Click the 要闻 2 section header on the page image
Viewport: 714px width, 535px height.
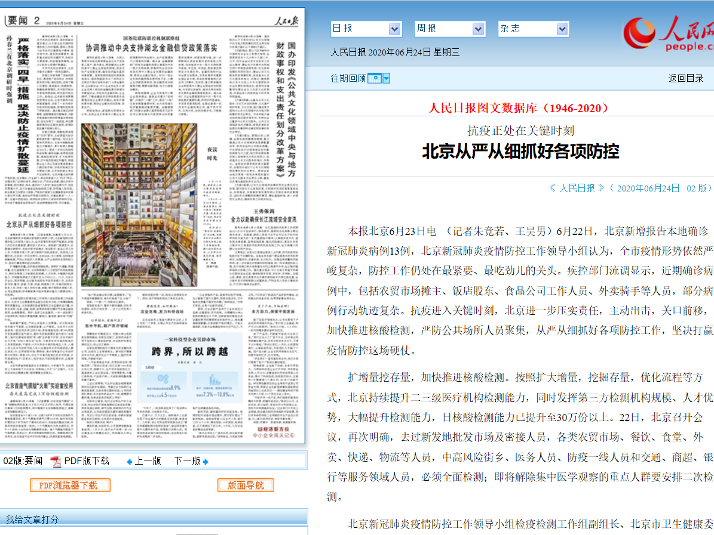click(23, 20)
